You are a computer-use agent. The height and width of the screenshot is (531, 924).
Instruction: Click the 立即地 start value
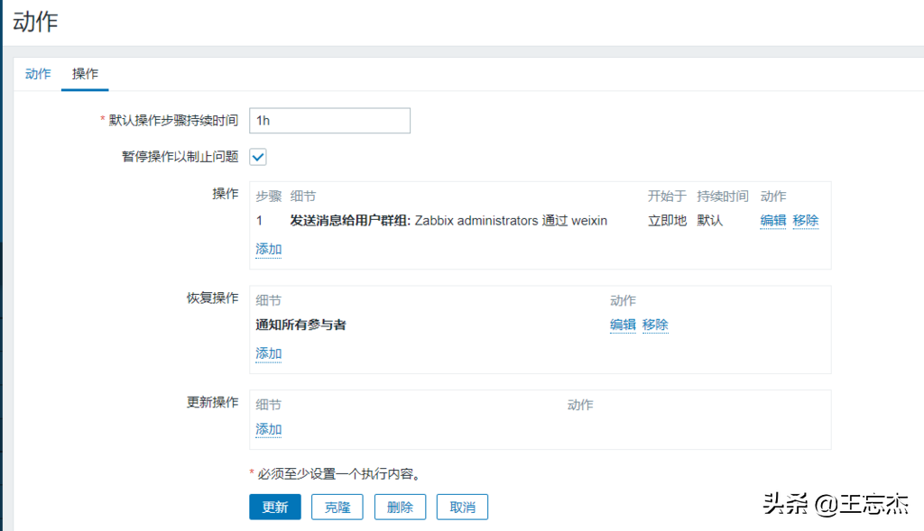point(667,220)
